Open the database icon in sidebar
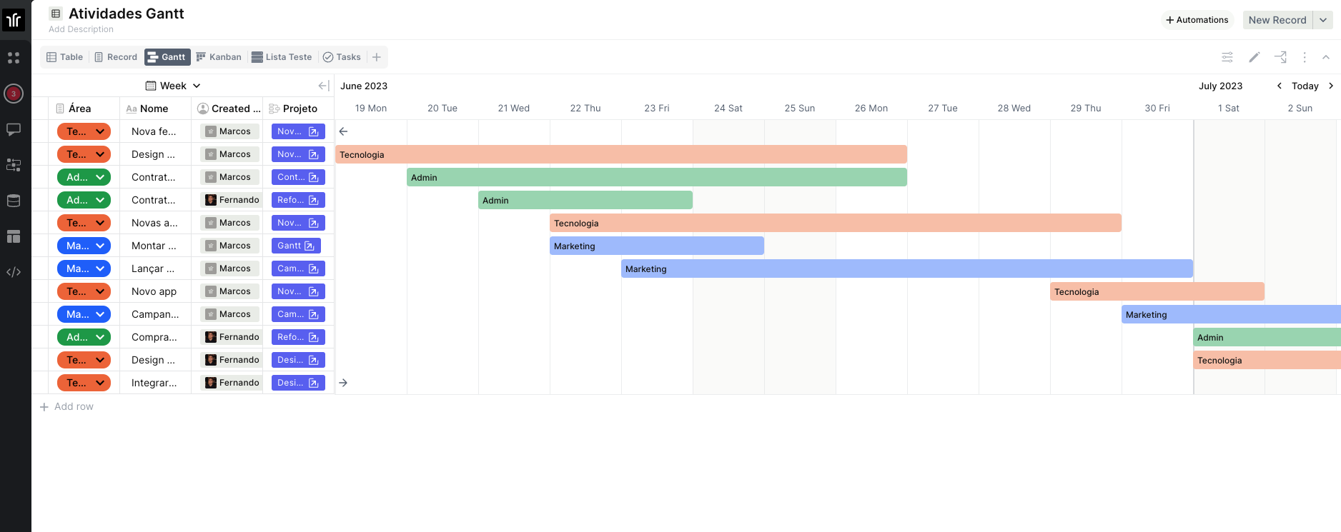1341x532 pixels. tap(14, 201)
